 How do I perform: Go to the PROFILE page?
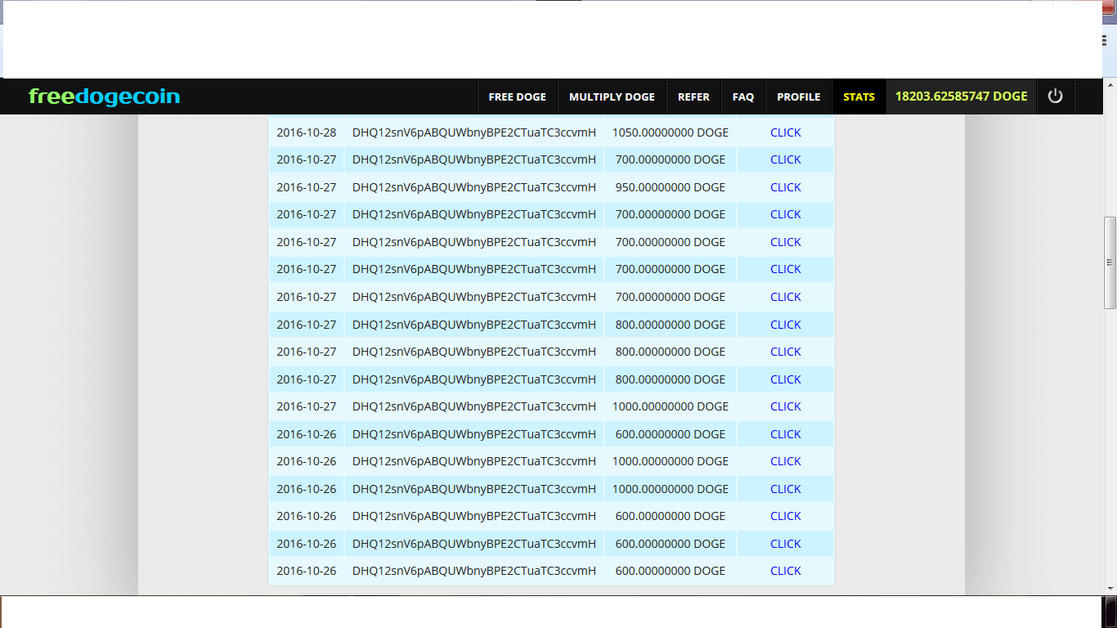tap(798, 96)
